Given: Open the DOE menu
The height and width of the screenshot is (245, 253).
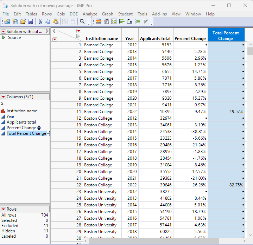Looking at the screenshot, I should click(74, 14).
